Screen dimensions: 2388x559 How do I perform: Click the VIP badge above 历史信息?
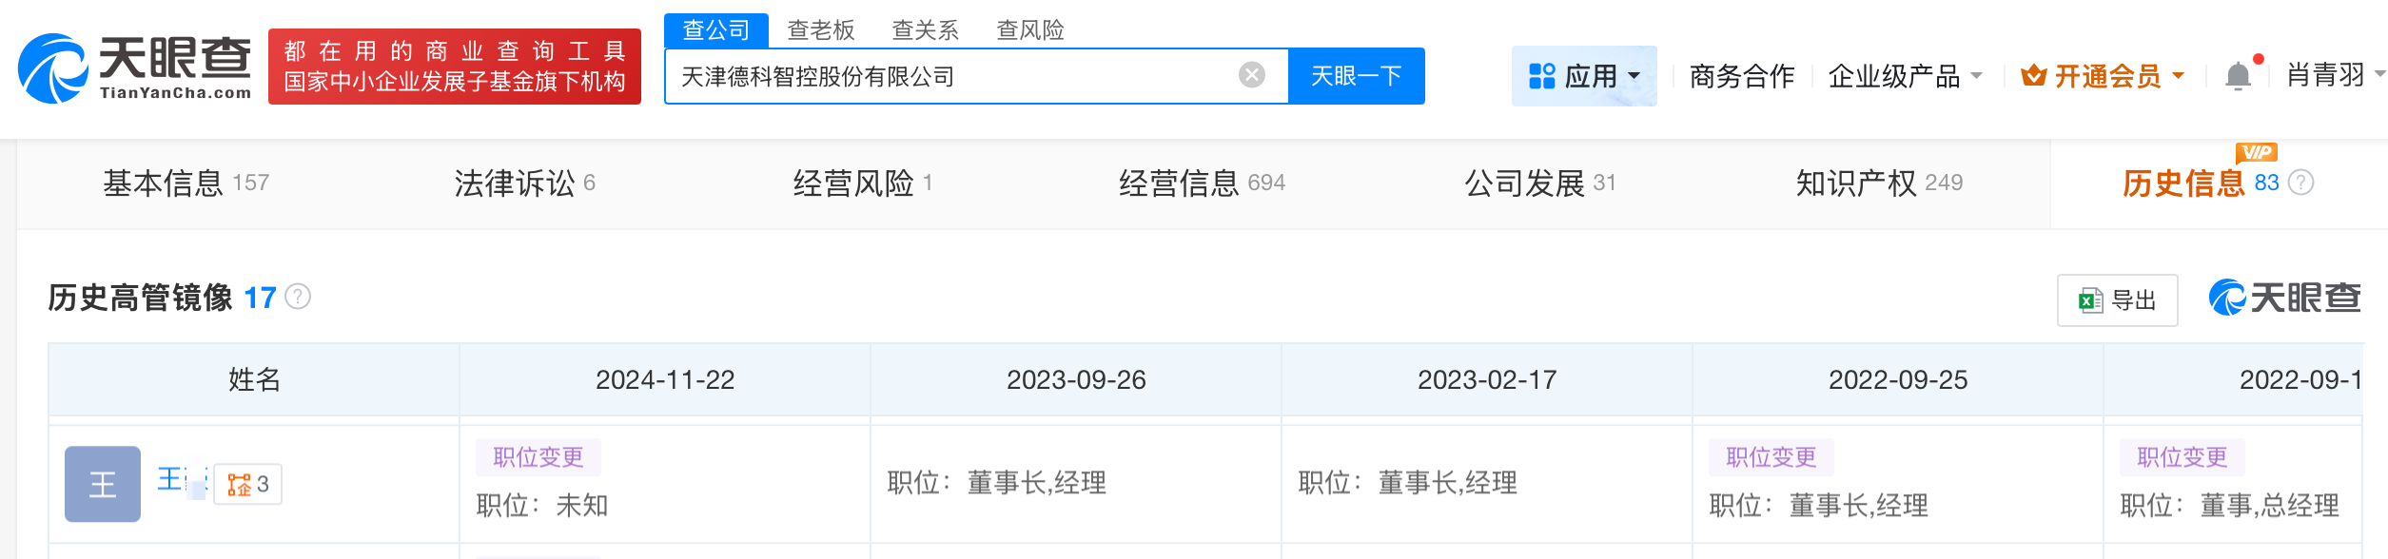(x=2258, y=152)
